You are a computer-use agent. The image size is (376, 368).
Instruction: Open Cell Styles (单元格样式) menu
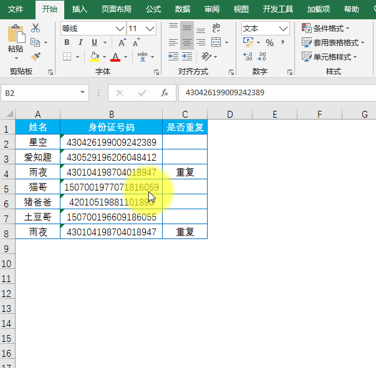tap(329, 57)
